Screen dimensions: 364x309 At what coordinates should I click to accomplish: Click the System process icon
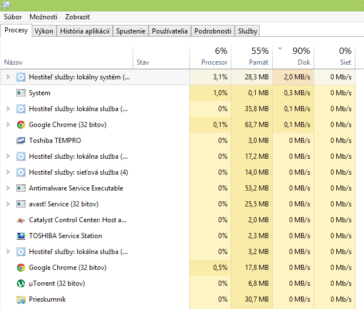[21, 93]
